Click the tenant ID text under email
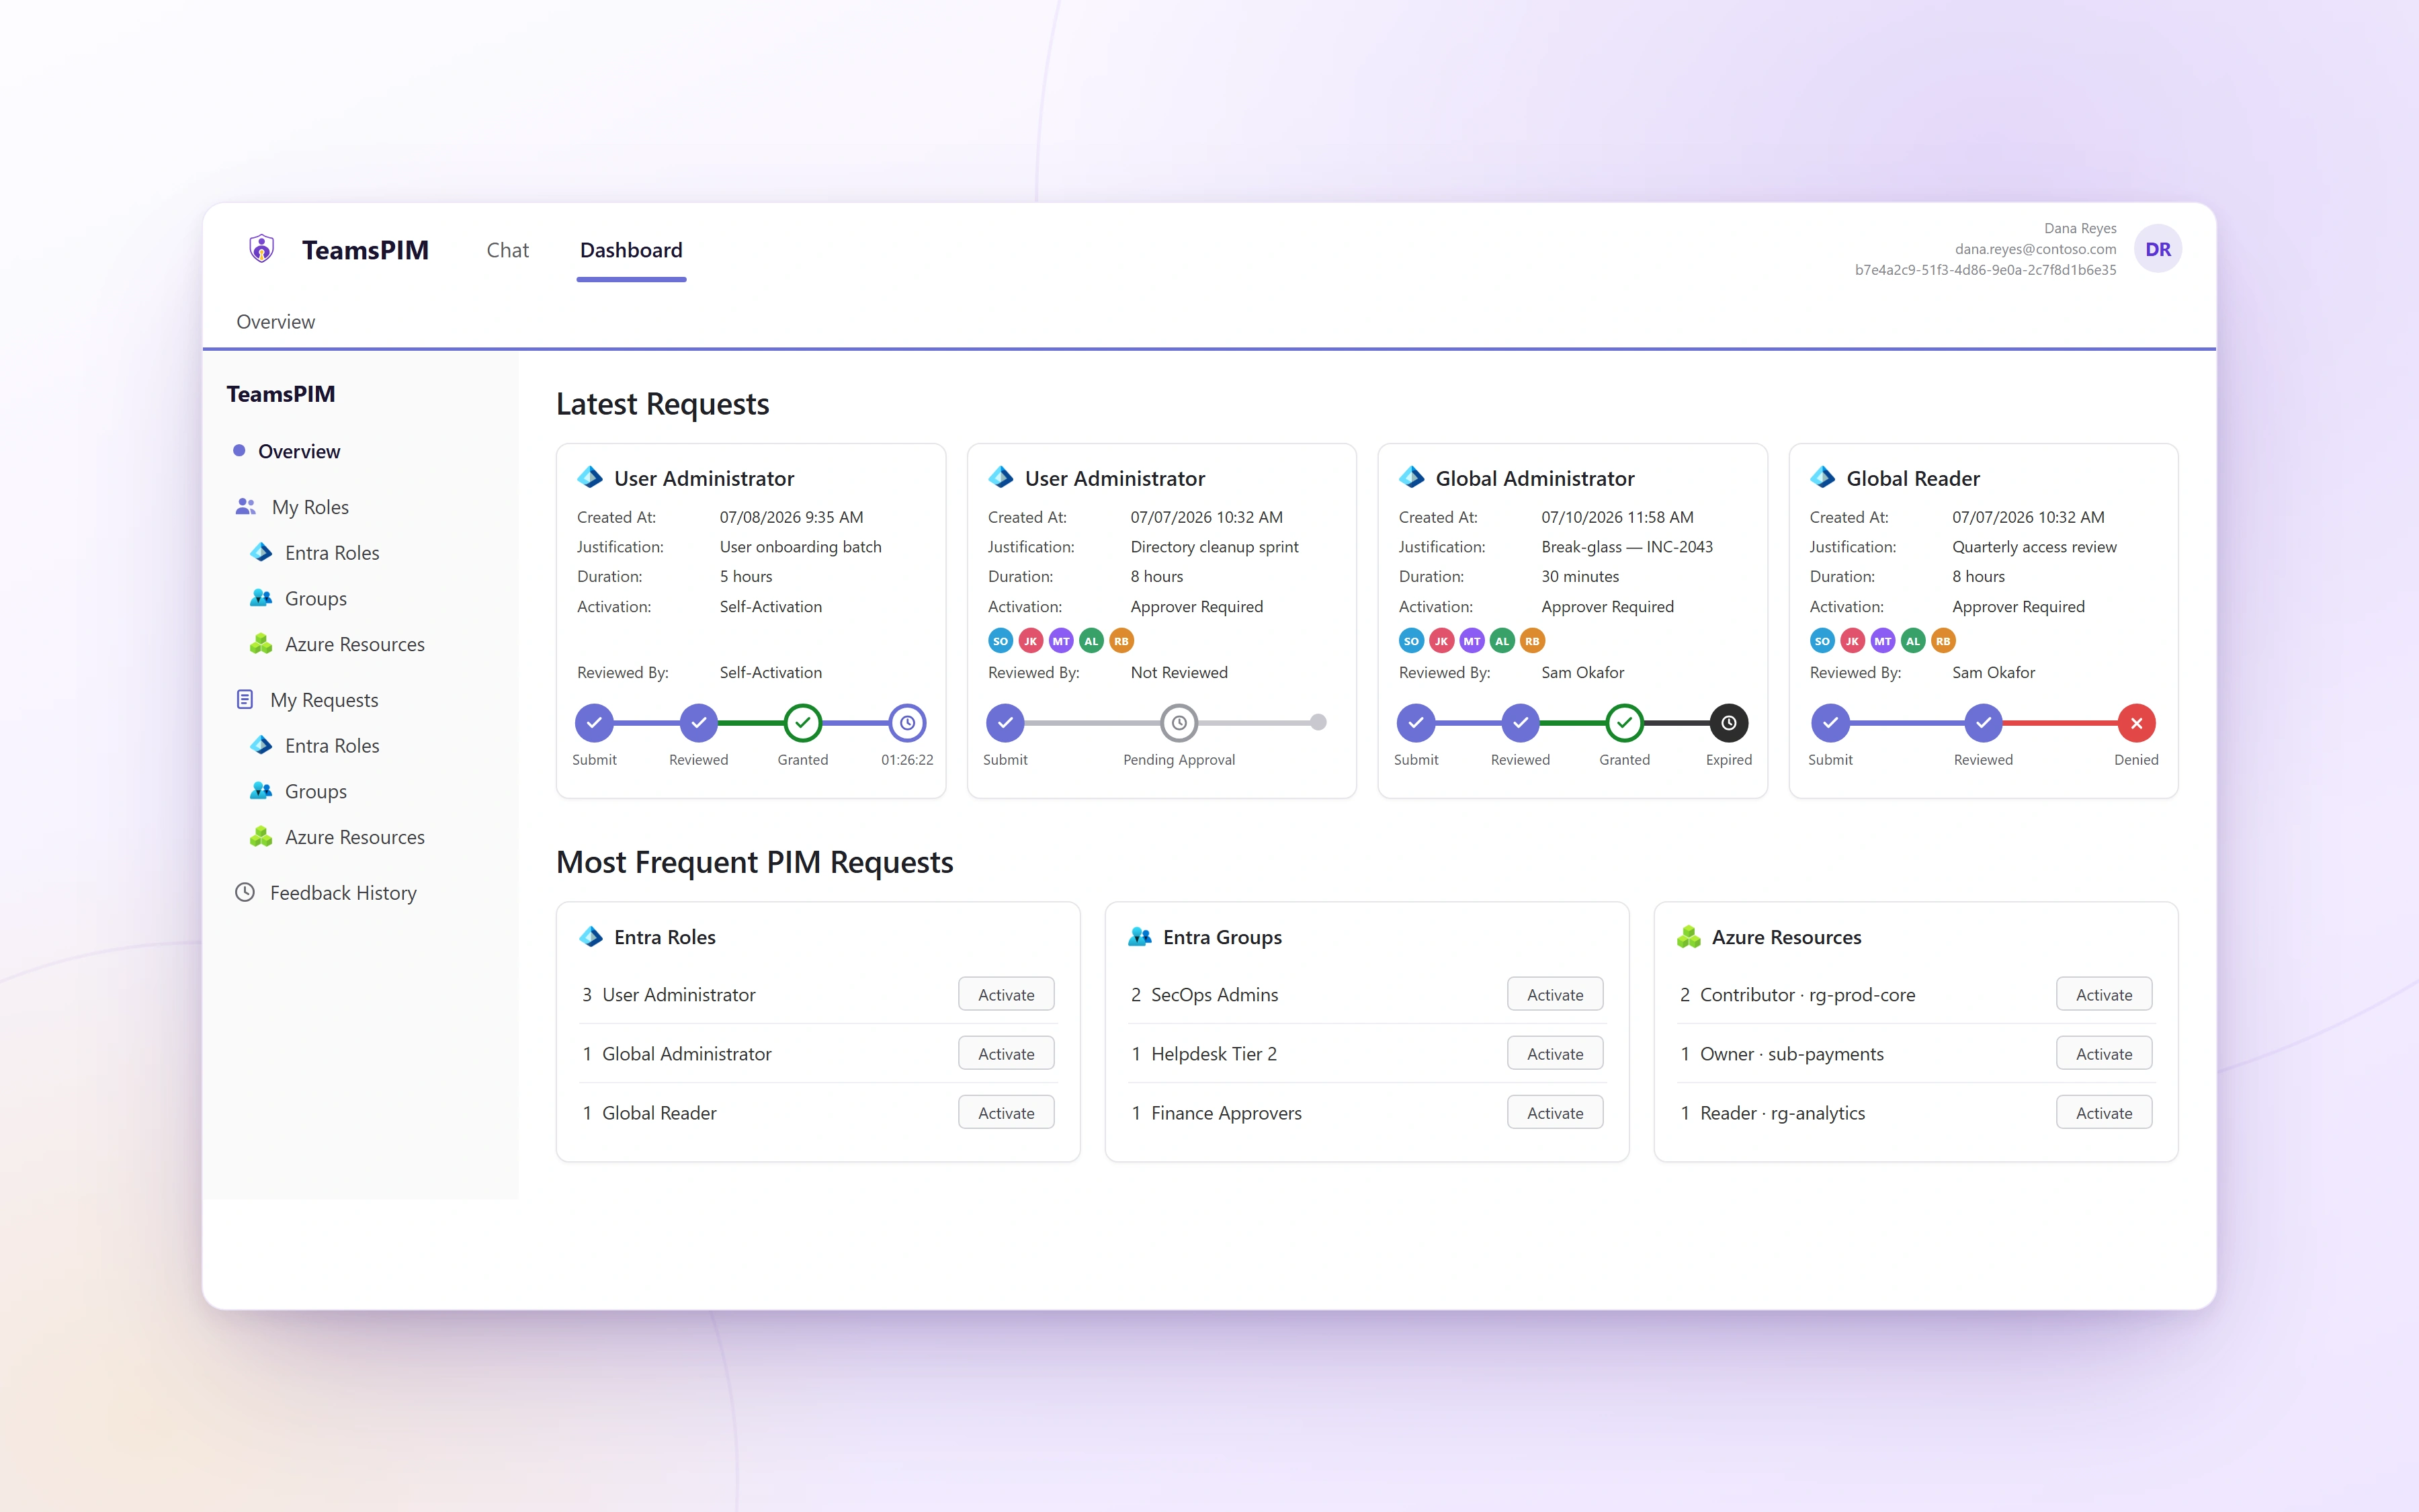This screenshot has width=2419, height=1512. tap(1985, 270)
